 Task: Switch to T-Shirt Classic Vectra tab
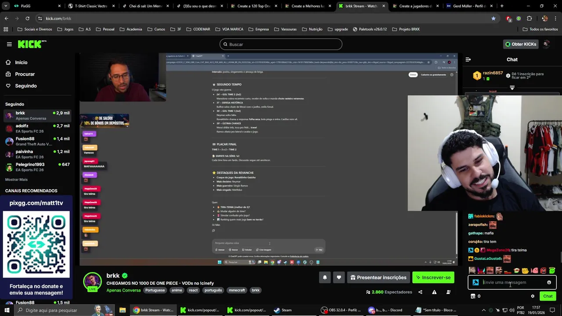pyautogui.click(x=91, y=6)
